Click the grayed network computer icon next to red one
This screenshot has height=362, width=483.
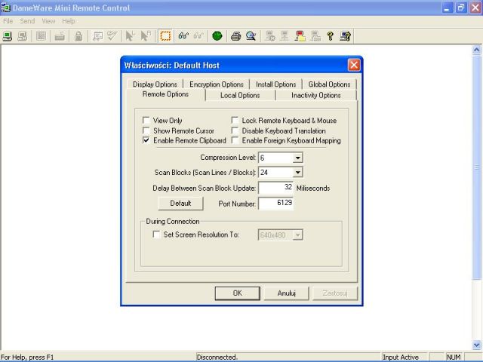(x=285, y=36)
